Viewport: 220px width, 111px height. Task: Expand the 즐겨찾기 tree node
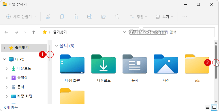(5, 48)
